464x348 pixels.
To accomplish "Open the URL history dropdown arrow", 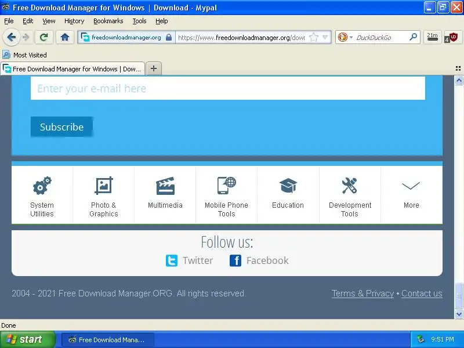I will (x=325, y=37).
